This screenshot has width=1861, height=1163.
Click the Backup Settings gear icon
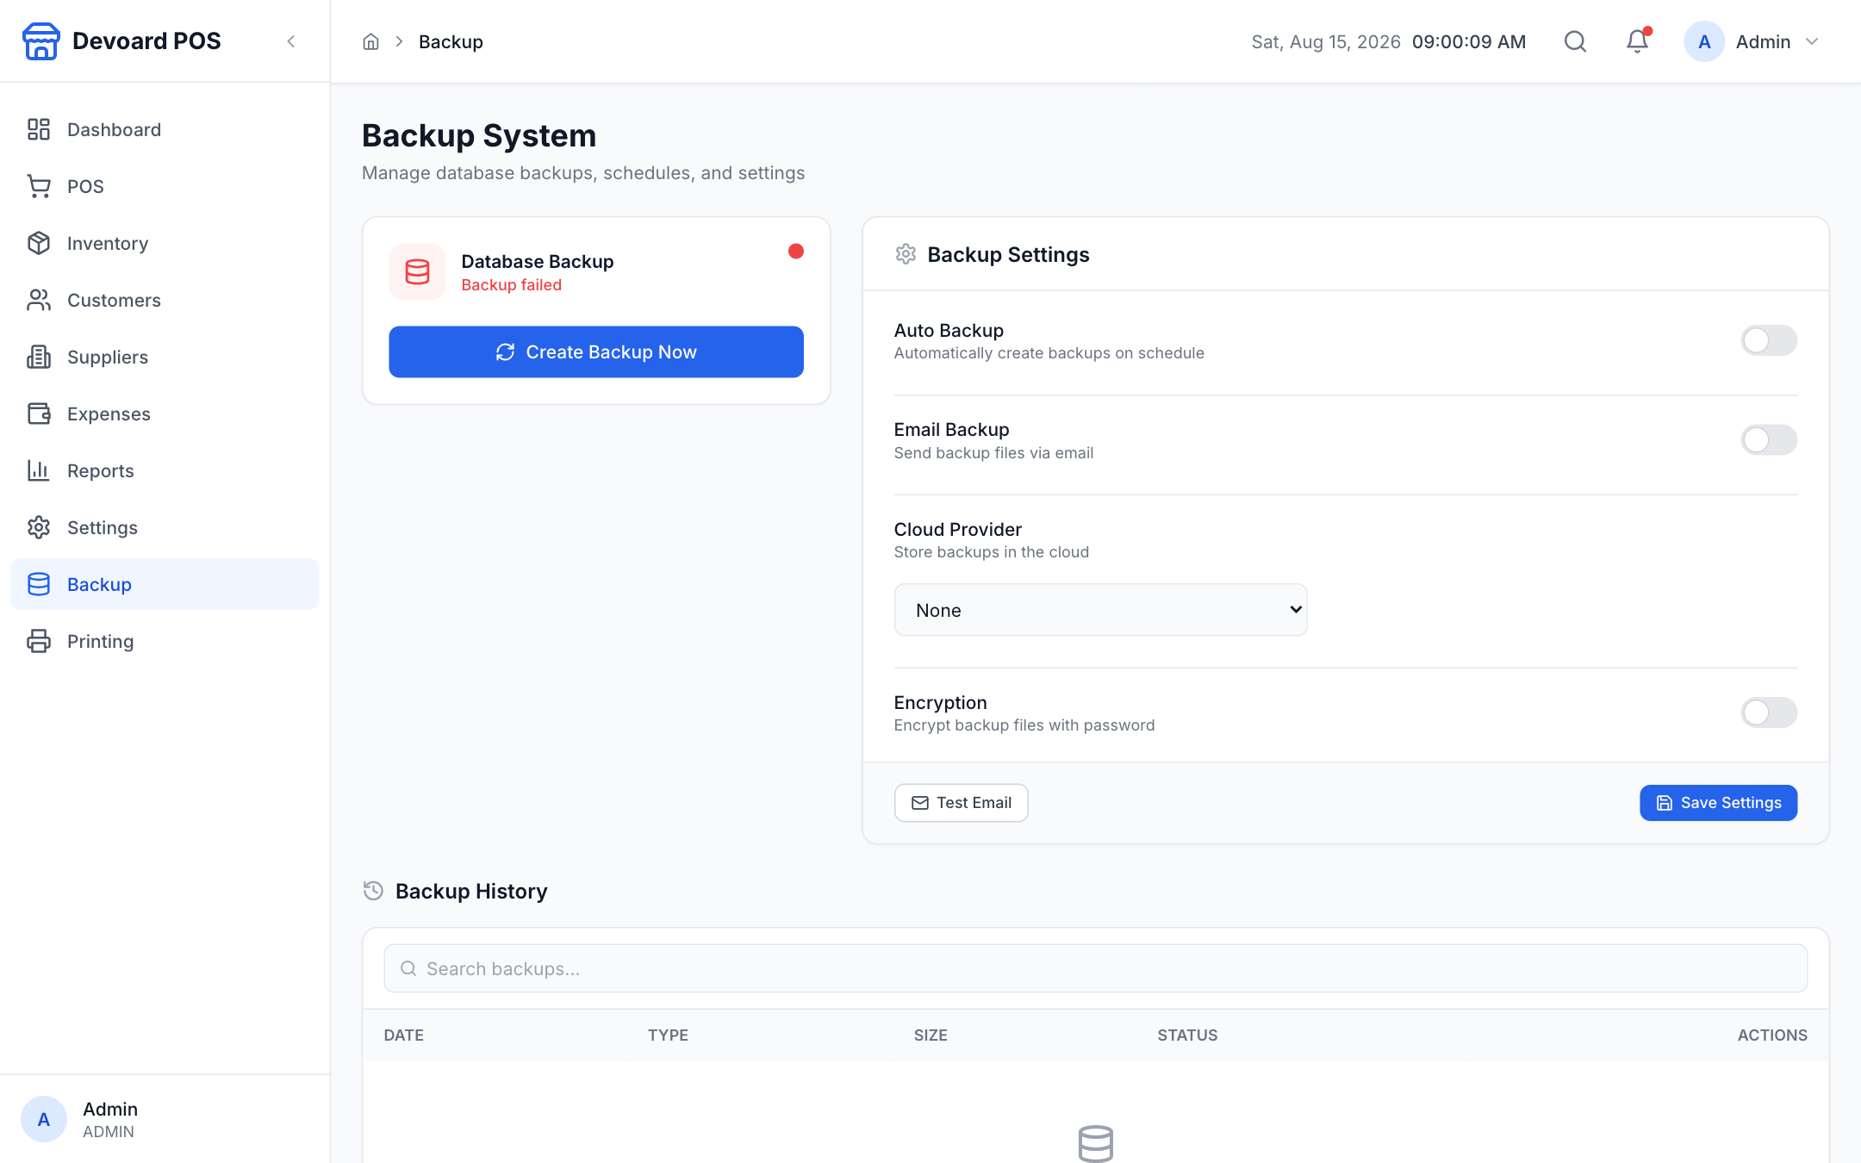click(x=906, y=254)
